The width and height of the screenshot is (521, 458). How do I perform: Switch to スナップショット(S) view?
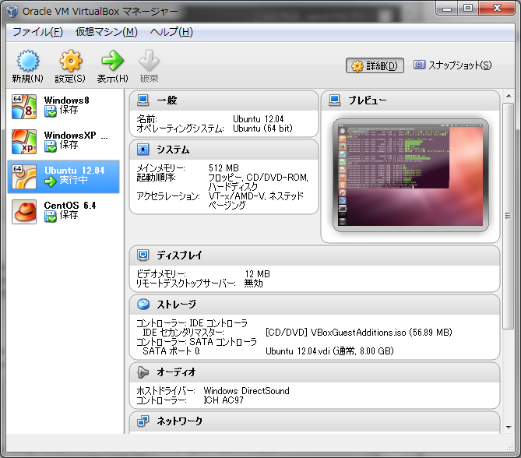[452, 65]
